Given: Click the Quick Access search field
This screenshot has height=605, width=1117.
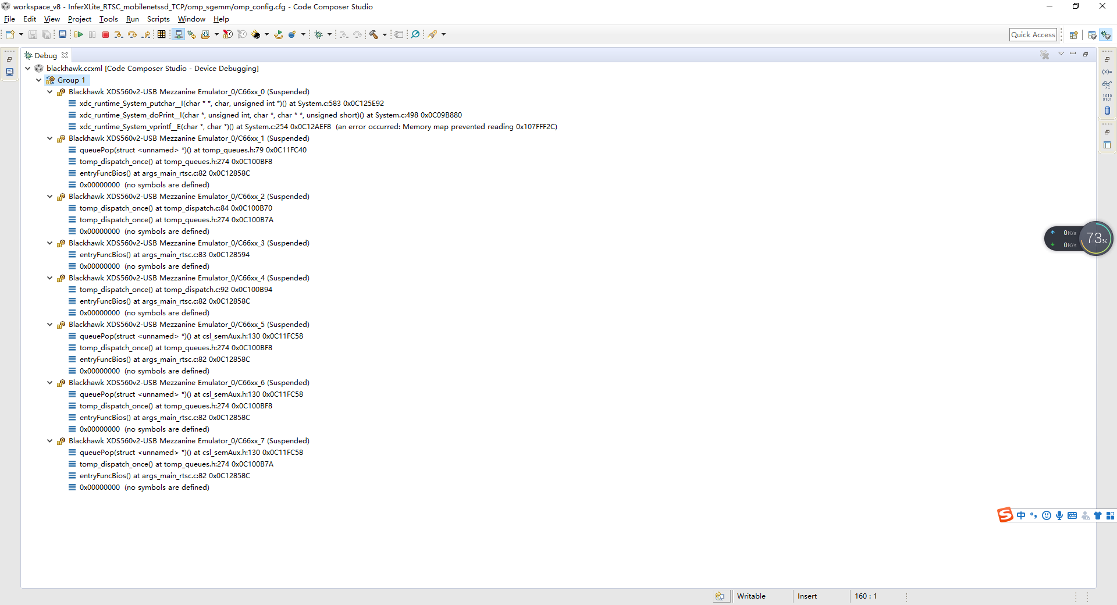Looking at the screenshot, I should click(x=1033, y=35).
